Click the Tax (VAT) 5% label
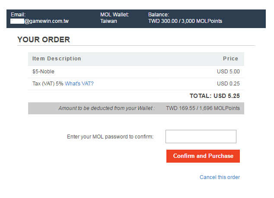 click(x=48, y=84)
